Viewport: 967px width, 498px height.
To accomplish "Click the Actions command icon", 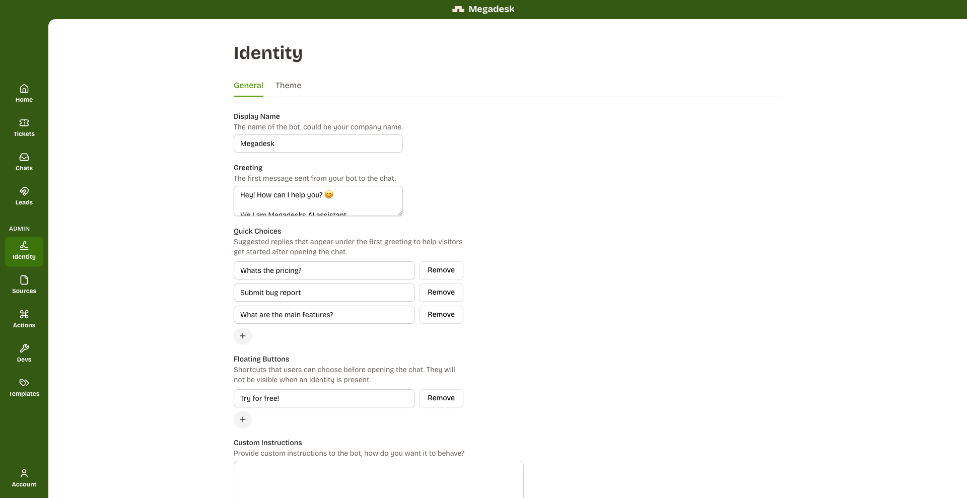I will coord(24,314).
